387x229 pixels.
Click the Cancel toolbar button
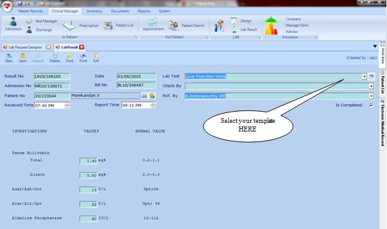pos(38,58)
